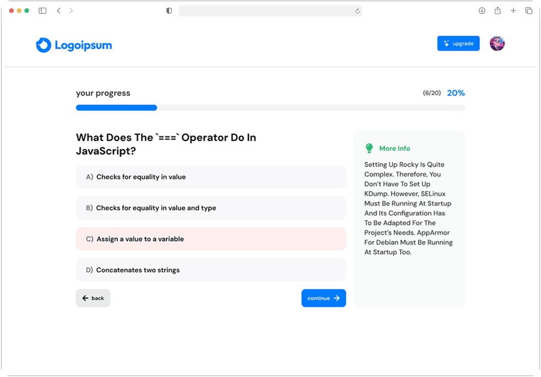Screen dimensions: 541x377
Task: Click the back button
Action: coord(93,298)
